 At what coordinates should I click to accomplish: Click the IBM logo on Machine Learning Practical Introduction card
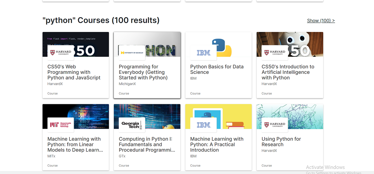pos(203,125)
